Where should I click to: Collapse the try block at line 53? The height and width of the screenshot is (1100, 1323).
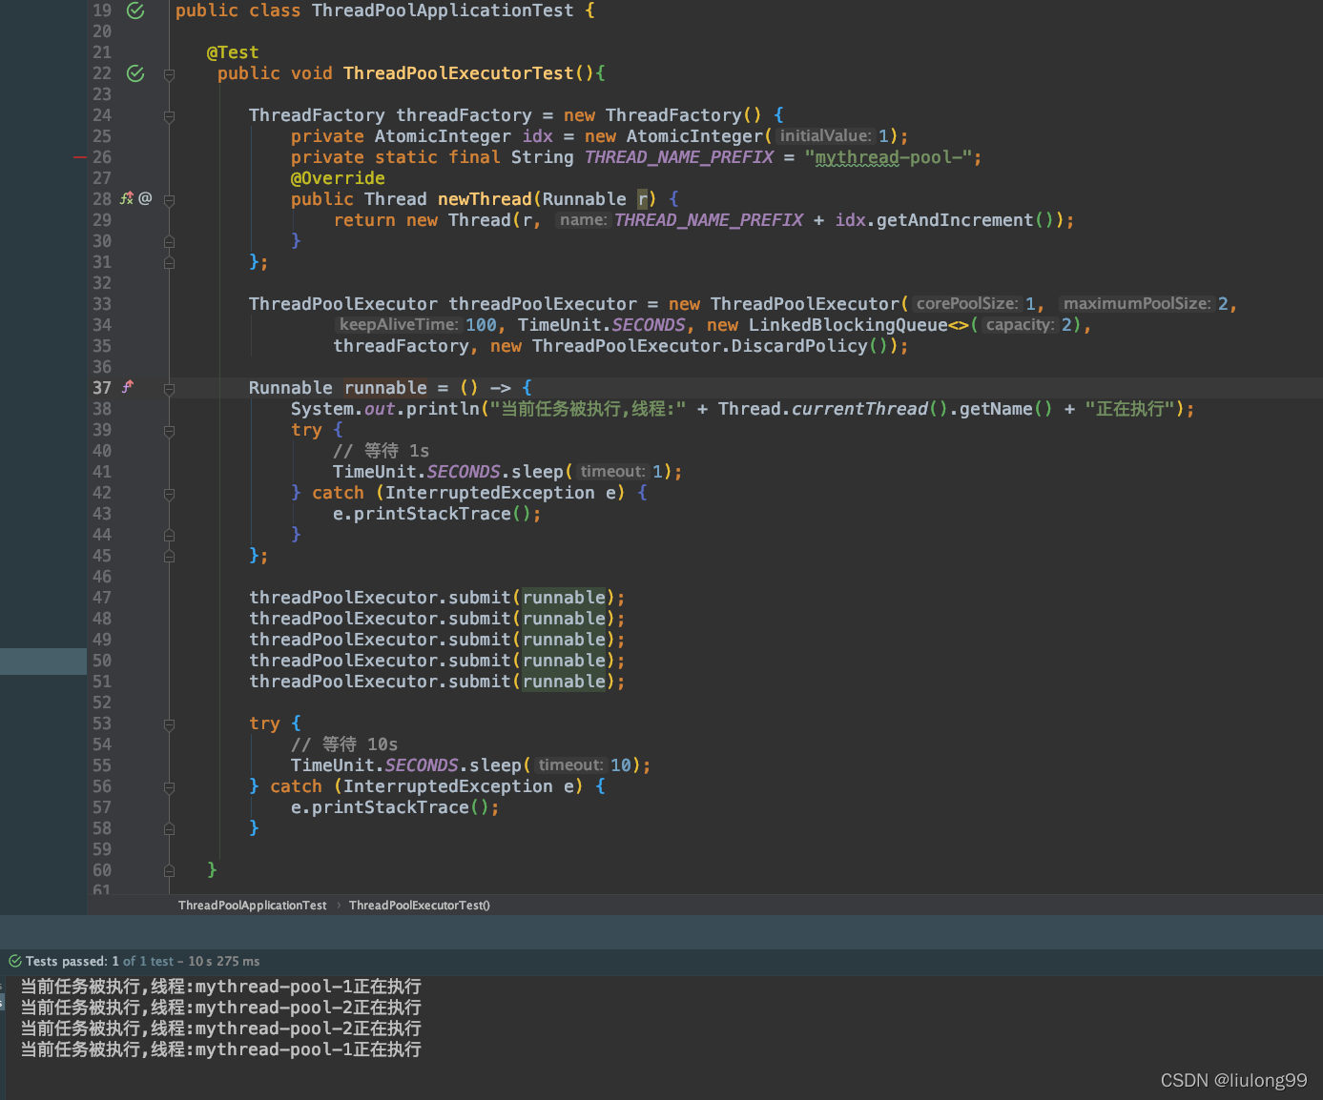click(x=169, y=724)
